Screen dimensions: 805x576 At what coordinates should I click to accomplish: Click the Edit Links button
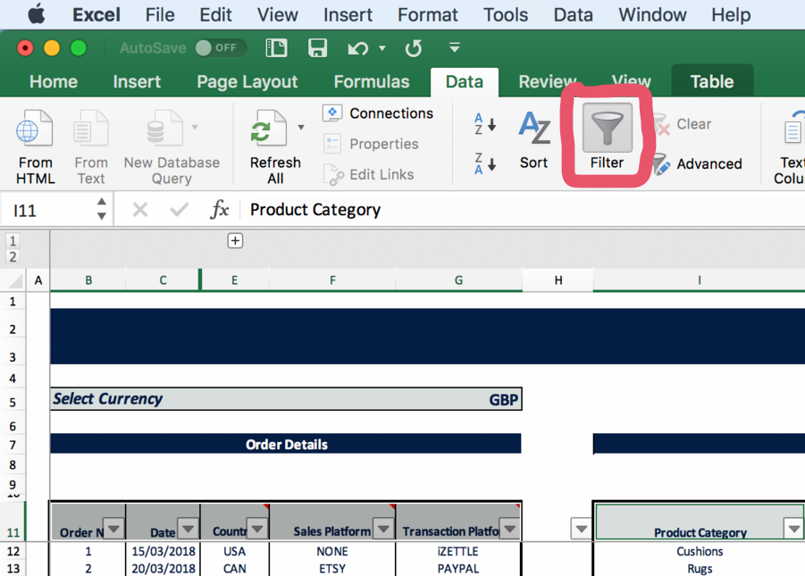coord(369,174)
